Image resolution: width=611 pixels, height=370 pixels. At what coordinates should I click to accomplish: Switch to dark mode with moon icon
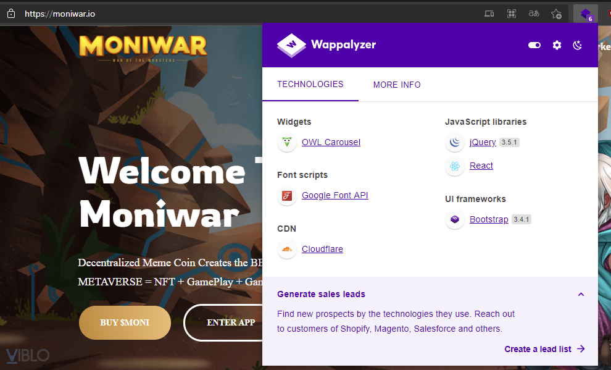pyautogui.click(x=578, y=45)
